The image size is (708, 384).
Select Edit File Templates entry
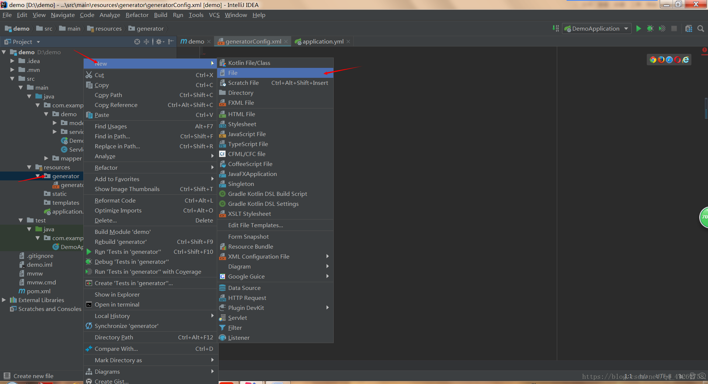click(275, 225)
